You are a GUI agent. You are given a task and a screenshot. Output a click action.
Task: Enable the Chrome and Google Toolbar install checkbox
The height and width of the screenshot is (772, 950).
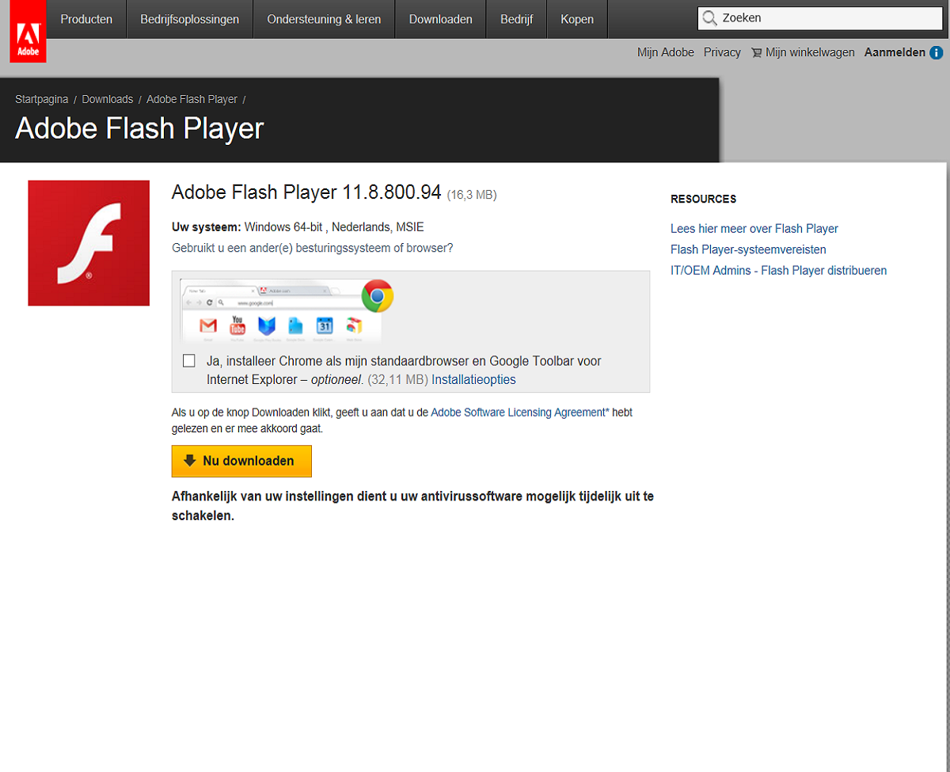click(x=188, y=361)
